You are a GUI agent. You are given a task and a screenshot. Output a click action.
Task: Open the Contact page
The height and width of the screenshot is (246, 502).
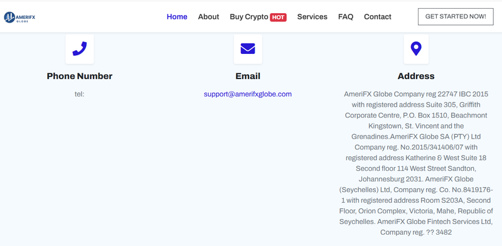click(x=378, y=17)
